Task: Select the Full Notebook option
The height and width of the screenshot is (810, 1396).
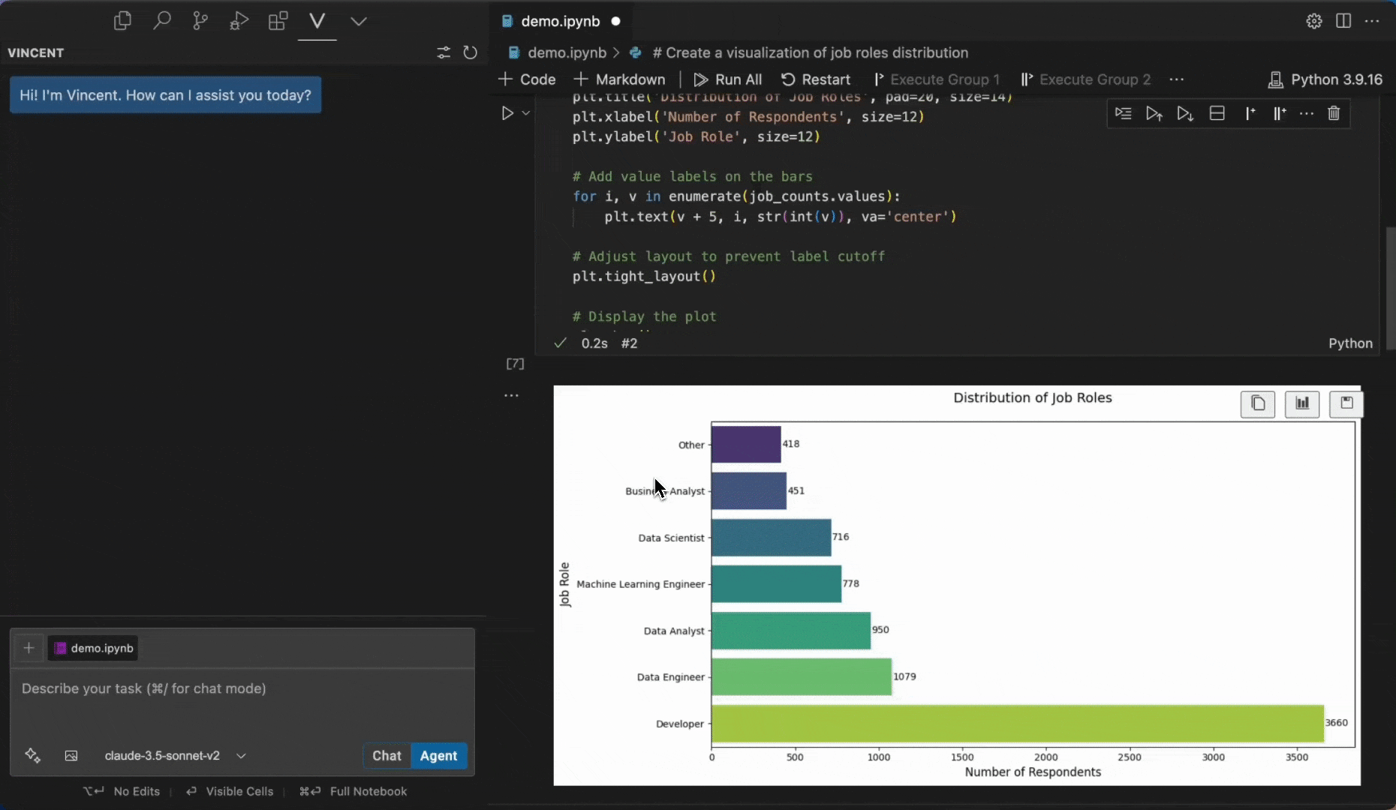Action: pyautogui.click(x=353, y=791)
